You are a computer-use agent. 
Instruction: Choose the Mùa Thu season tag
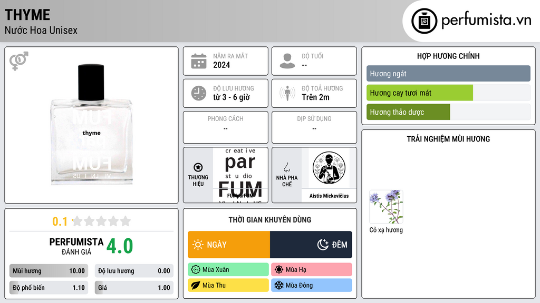tap(228, 285)
